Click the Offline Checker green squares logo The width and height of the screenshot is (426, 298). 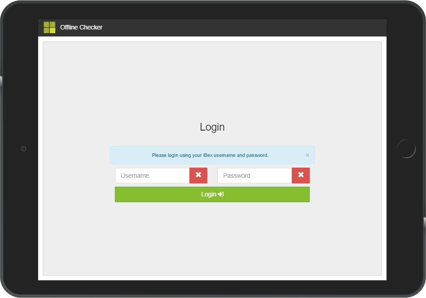(49, 27)
